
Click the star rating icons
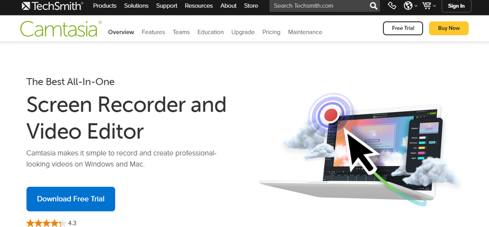(x=46, y=223)
